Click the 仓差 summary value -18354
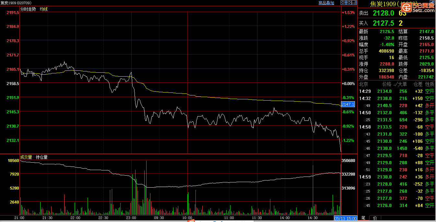This screenshot has width=436, height=222. (x=426, y=70)
